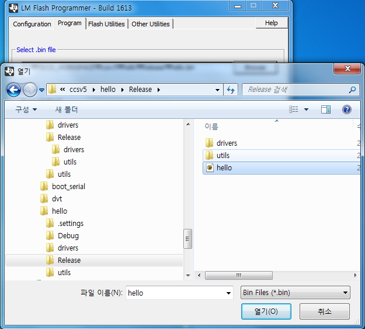
Task: Toggle the preview pane icon
Action: 326,109
